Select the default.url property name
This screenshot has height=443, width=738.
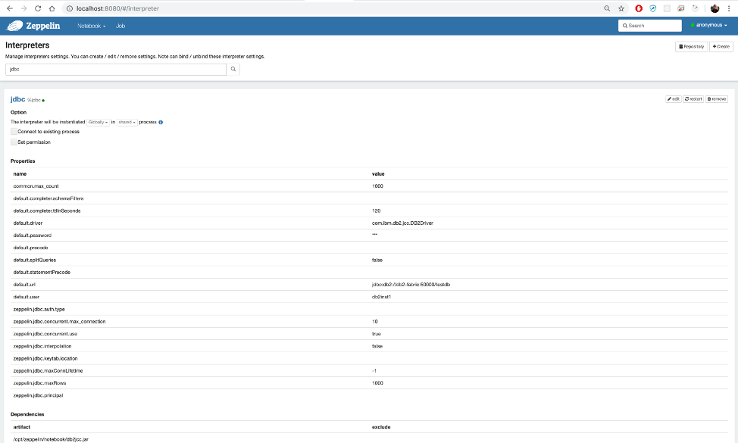(24, 285)
